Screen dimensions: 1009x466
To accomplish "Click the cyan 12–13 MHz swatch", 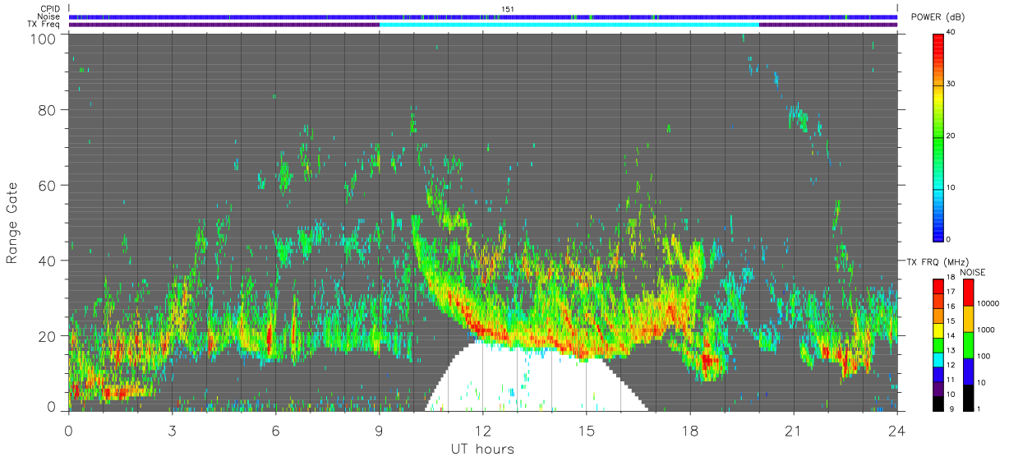I will click(x=938, y=360).
